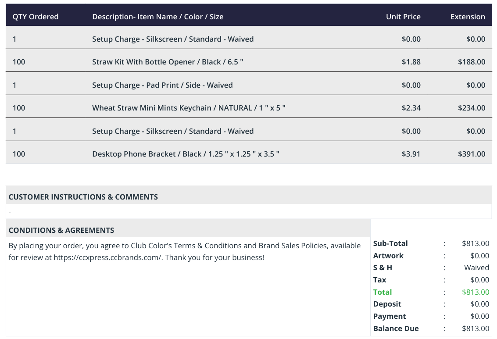Click the Deposit $0.00 value
497x339 pixels.
point(480,304)
